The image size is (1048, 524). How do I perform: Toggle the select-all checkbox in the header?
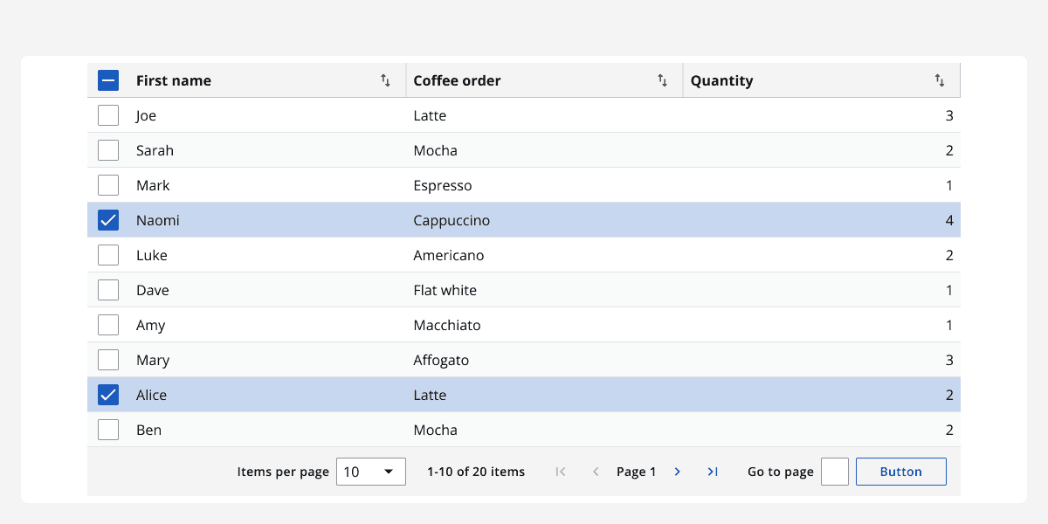pyautogui.click(x=107, y=79)
